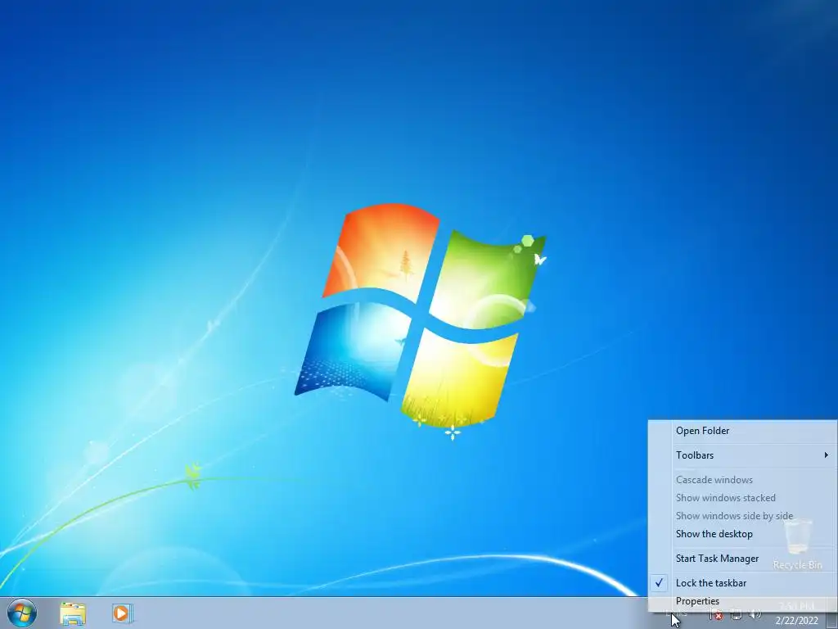This screenshot has height=629, width=838.
Task: Choose Show the desktop menu entry
Action: tap(742, 534)
